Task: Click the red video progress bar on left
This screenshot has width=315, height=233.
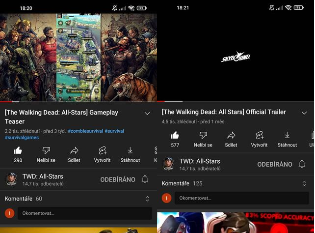Action: point(4,101)
